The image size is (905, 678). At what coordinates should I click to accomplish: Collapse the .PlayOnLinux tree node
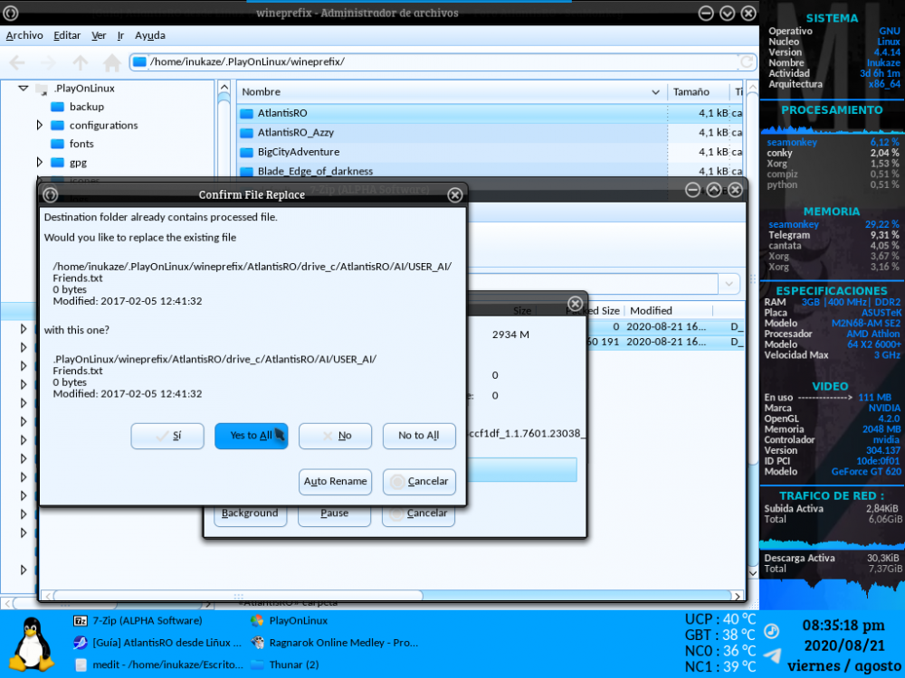point(24,89)
